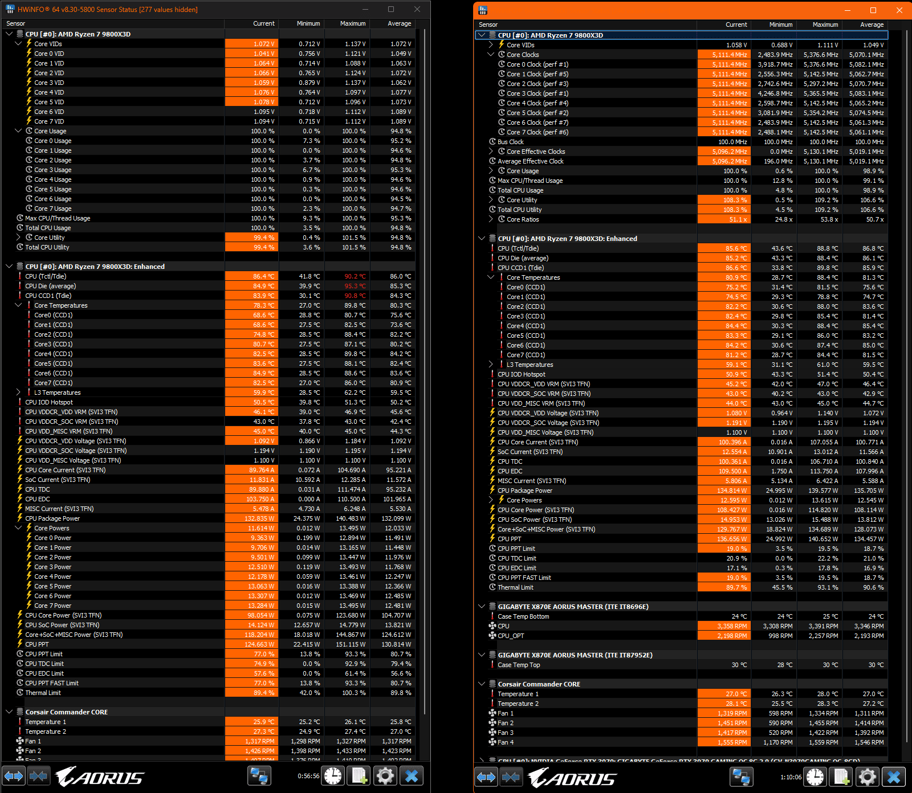Screen dimensions: 912x793
Task: Click thermometer icon beside Case Temp Bottom
Action: 492,616
